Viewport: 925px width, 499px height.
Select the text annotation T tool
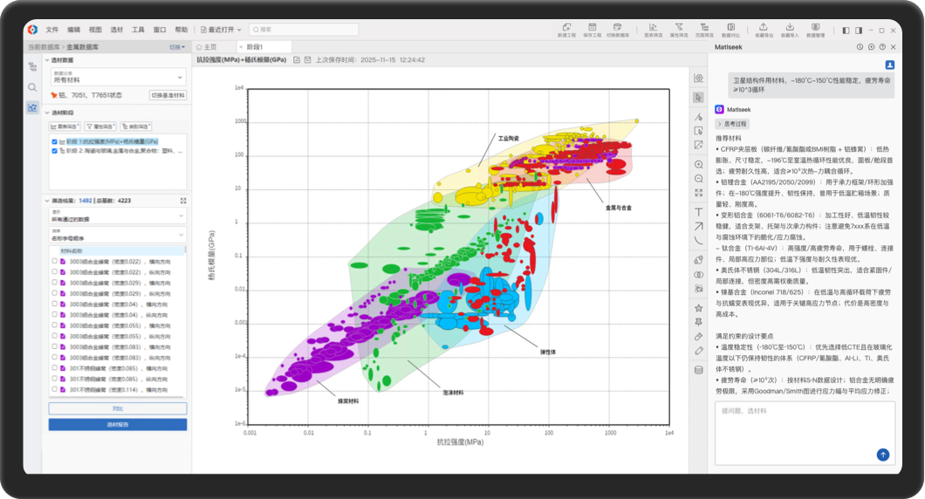click(x=699, y=212)
